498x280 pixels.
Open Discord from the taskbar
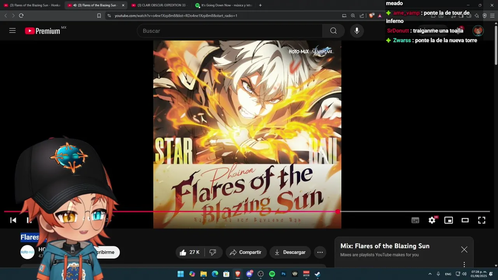(x=249, y=274)
